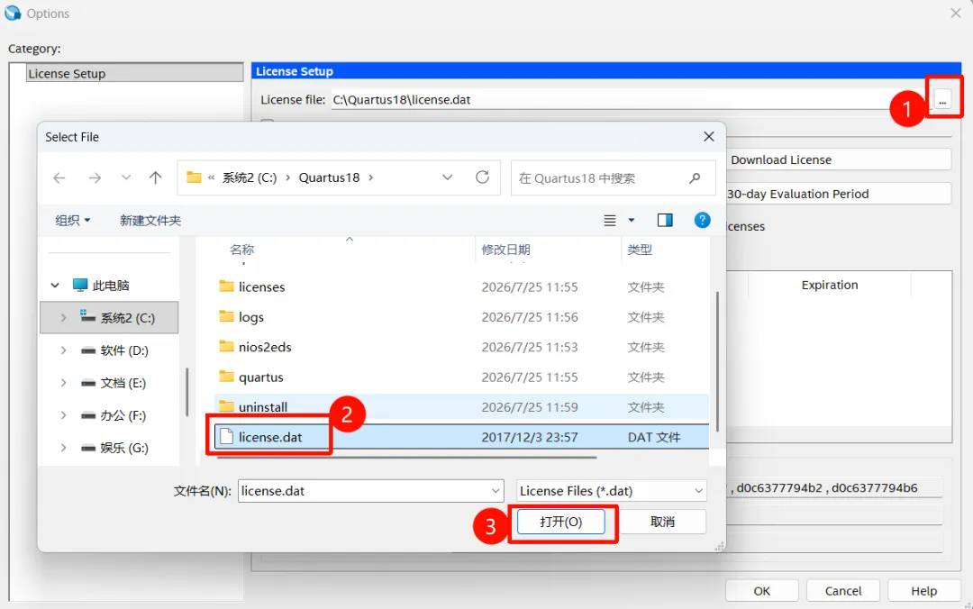Viewport: 973px width, 609px height.
Task: Click the 打开(O) button
Action: click(x=560, y=522)
